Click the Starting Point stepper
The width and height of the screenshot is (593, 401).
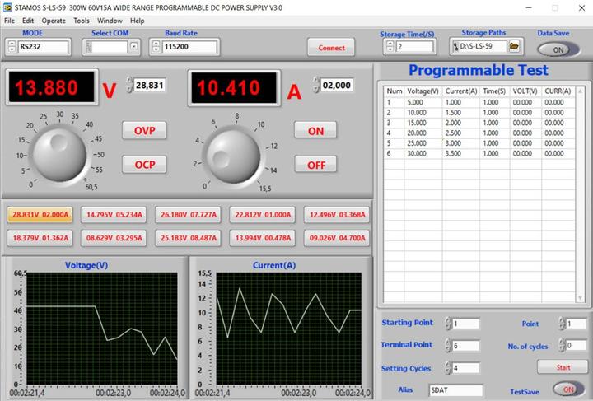[x=448, y=324]
